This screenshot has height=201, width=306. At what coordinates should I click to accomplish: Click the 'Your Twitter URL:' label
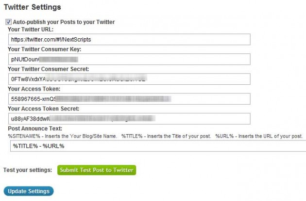click(31, 30)
